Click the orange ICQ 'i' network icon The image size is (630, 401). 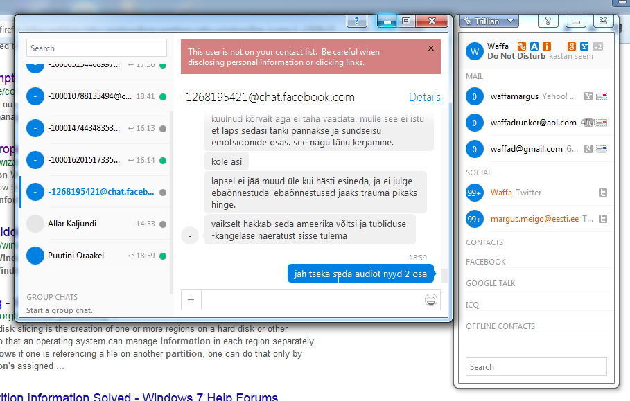[x=547, y=46]
